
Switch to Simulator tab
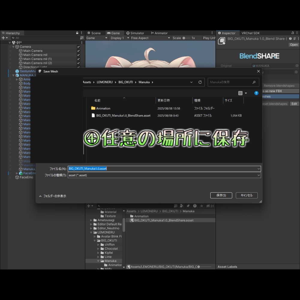(x=135, y=33)
